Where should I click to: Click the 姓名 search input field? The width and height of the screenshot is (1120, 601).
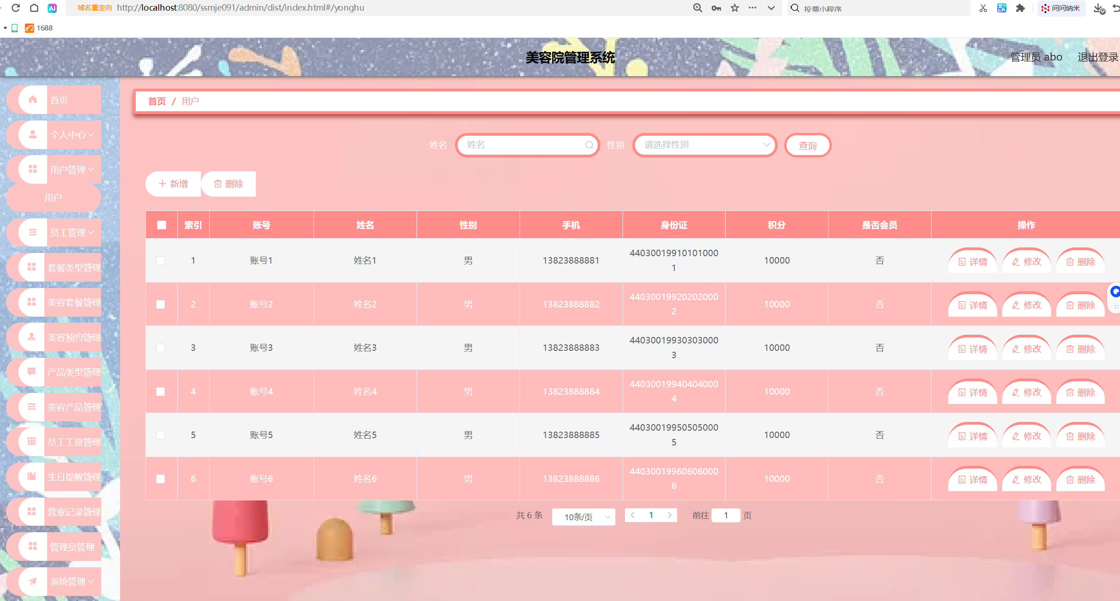(522, 145)
